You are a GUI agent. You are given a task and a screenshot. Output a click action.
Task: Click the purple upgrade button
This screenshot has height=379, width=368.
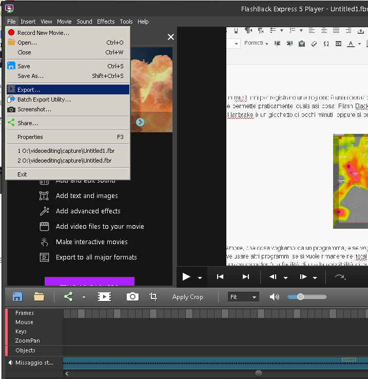[89, 281]
